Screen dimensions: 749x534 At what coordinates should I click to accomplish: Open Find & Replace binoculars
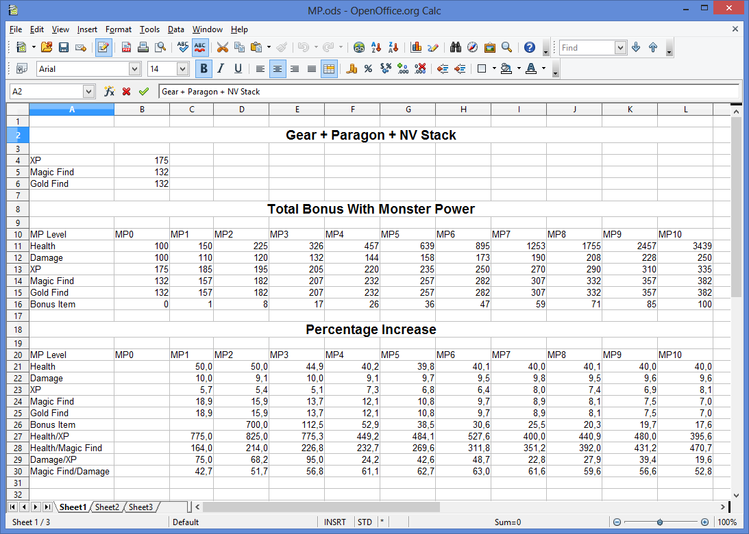click(455, 47)
